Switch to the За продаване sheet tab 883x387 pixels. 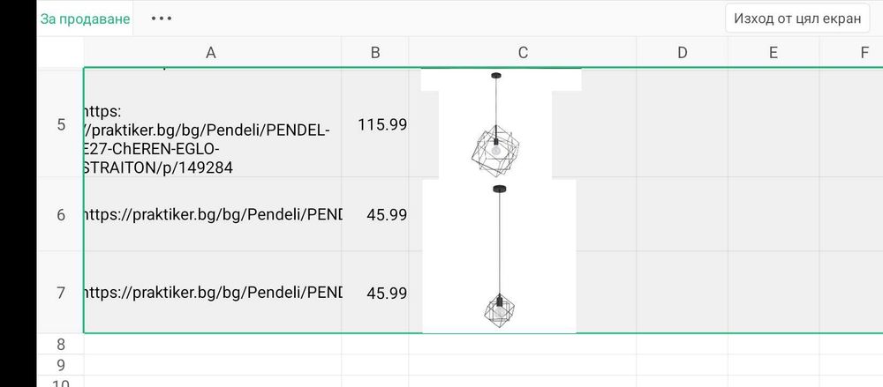coord(85,19)
